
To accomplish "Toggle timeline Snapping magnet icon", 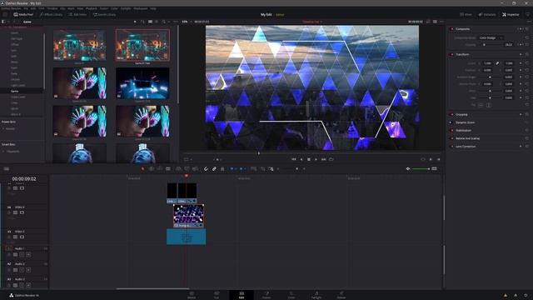I will (x=206, y=168).
